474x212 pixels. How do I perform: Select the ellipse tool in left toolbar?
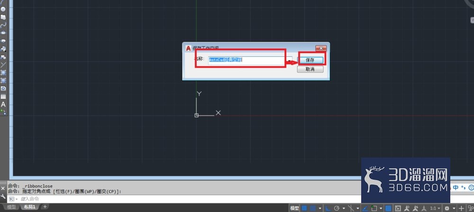click(3, 33)
